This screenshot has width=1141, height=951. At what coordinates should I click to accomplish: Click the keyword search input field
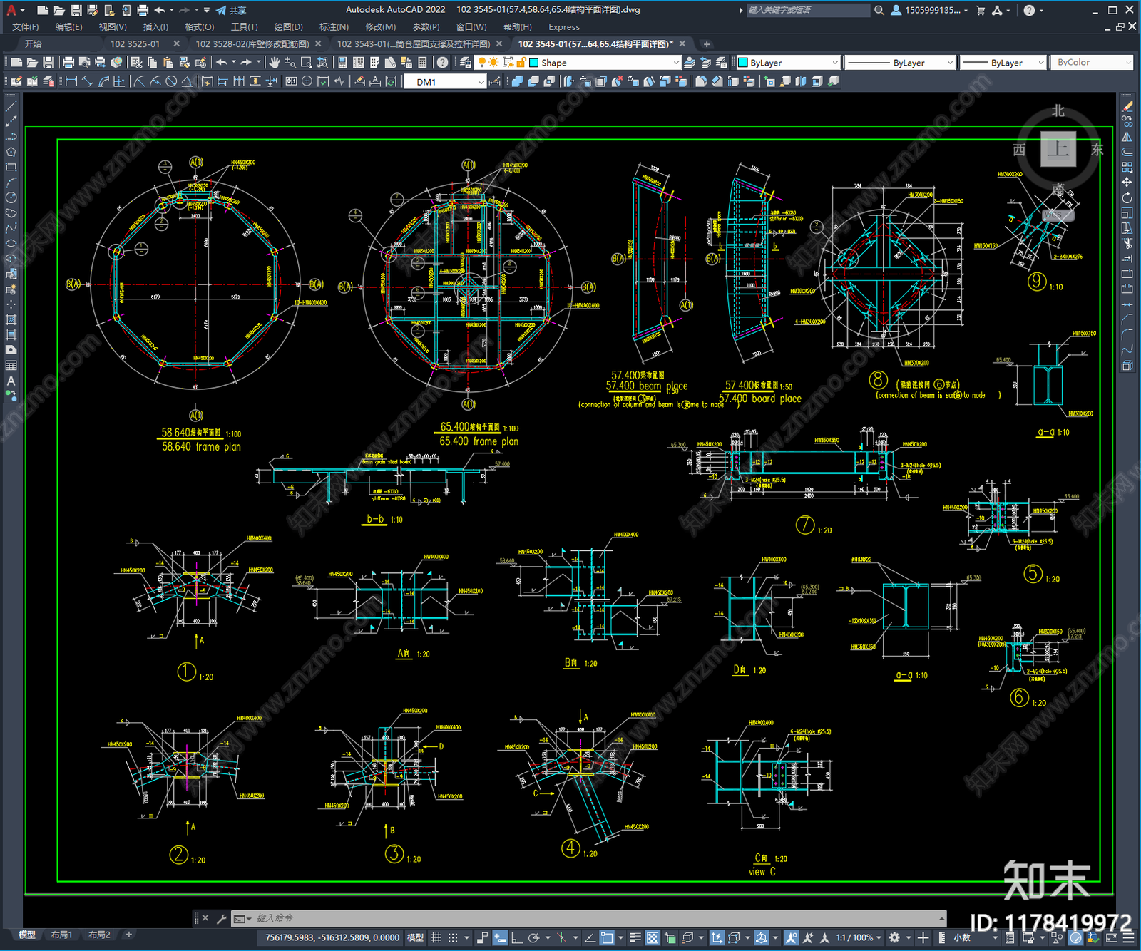click(x=807, y=10)
